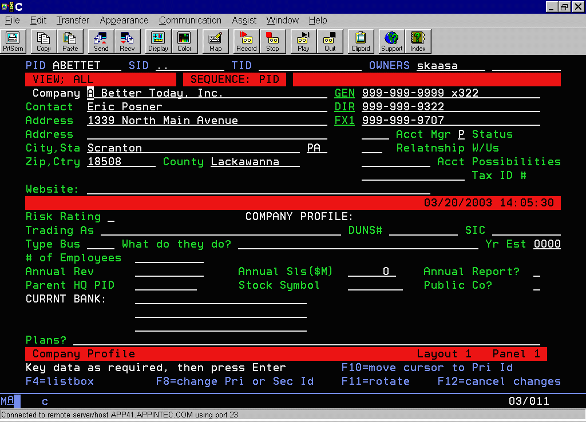The height and width of the screenshot is (422, 586).
Task: Click the application icon in title bar
Action: (x=7, y=7)
